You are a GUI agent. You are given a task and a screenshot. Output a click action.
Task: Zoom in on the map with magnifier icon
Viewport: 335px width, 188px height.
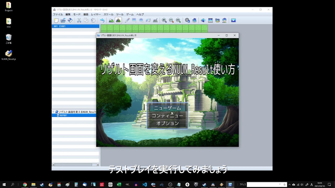click(164, 20)
